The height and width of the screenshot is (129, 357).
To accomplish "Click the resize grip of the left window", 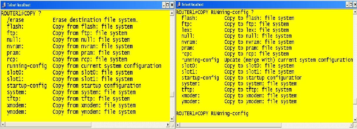I will tap(172, 125).
